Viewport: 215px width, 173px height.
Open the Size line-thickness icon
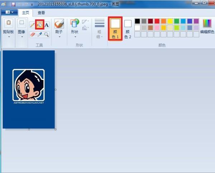[x=100, y=23]
